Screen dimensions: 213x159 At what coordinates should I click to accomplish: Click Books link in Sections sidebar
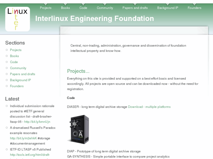pos(14,56)
